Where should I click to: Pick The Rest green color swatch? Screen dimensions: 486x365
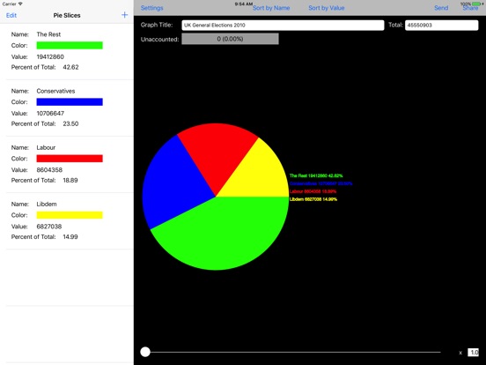click(70, 45)
